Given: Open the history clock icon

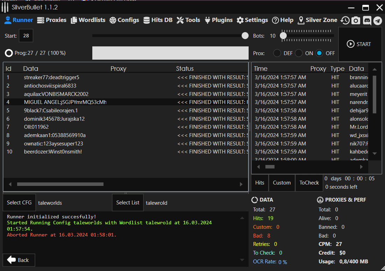Looking at the screenshot, I should pyautogui.click(x=345, y=21).
